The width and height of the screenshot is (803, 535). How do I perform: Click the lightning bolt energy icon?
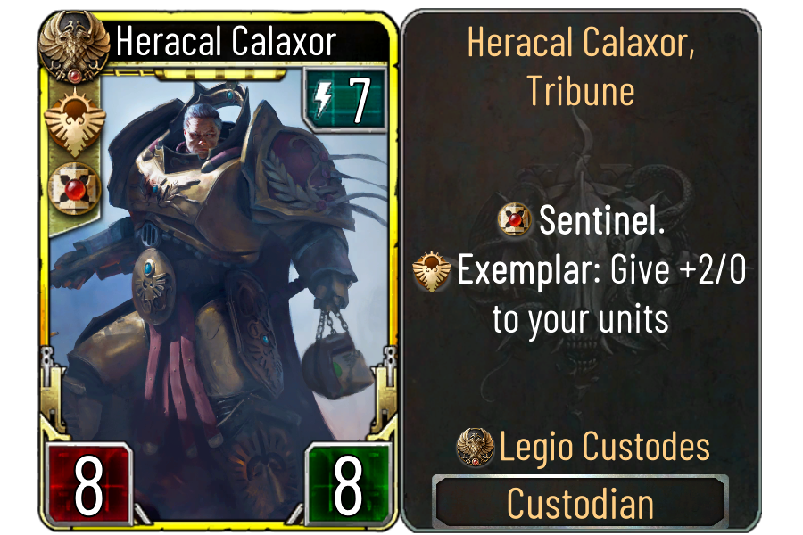pyautogui.click(x=323, y=99)
